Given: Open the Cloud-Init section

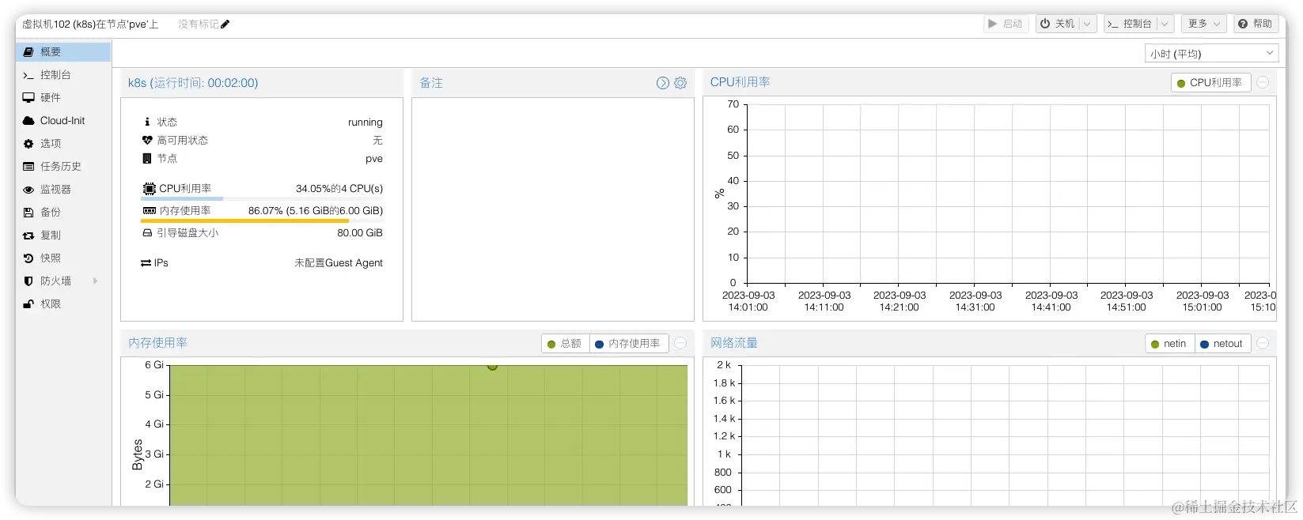Looking at the screenshot, I should (x=63, y=121).
